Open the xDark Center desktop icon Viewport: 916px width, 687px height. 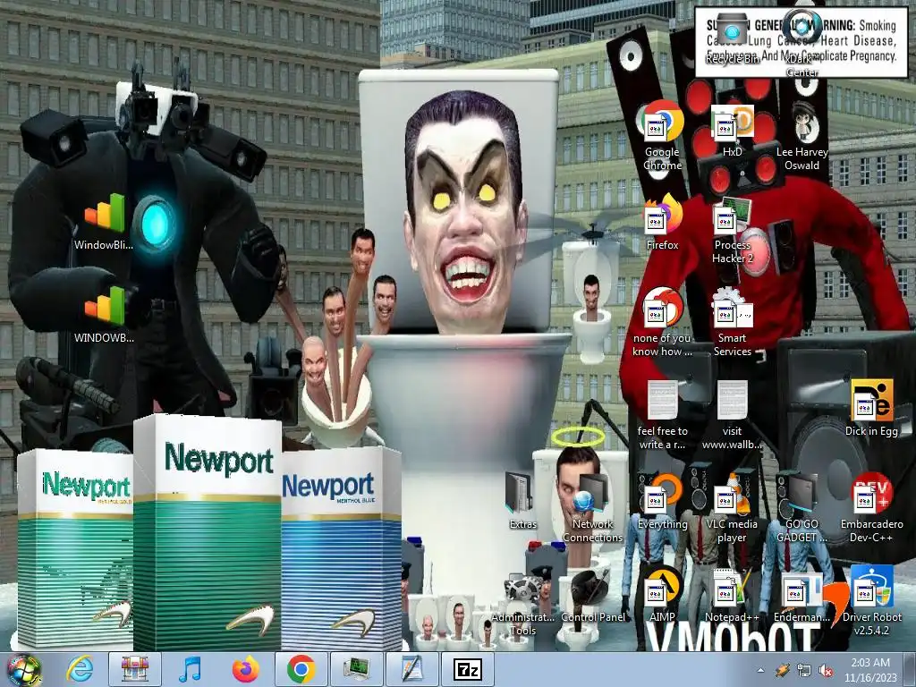click(x=801, y=43)
